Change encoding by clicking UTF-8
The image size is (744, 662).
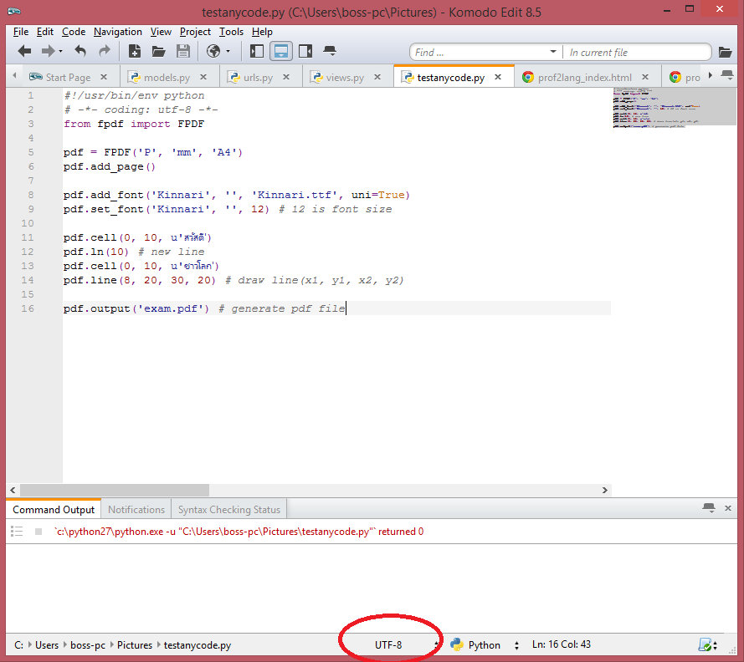pos(390,644)
